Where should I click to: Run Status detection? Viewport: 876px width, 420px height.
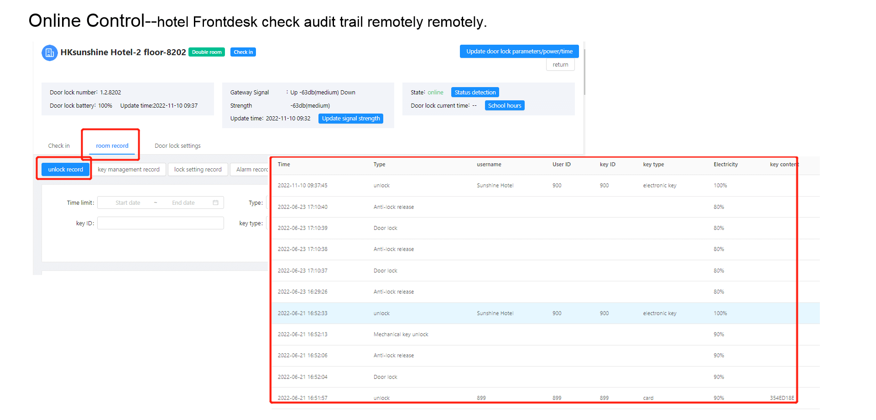point(474,93)
